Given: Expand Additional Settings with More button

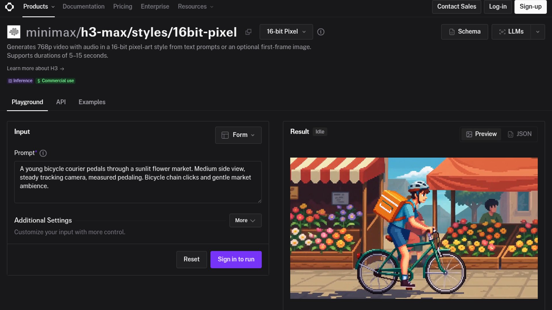Looking at the screenshot, I should pyautogui.click(x=245, y=220).
